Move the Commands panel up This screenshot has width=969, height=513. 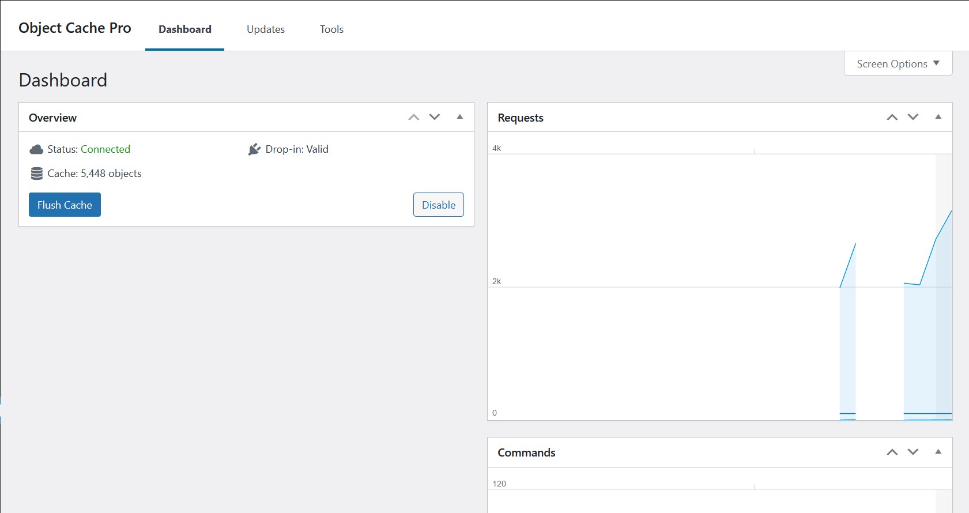click(892, 452)
